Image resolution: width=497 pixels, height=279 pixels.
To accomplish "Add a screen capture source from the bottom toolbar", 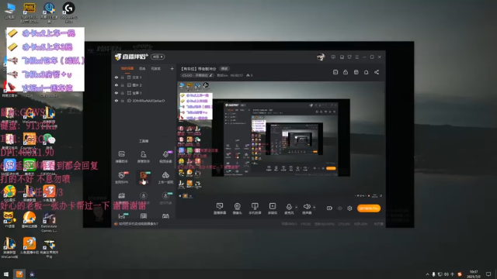I will 220,208.
